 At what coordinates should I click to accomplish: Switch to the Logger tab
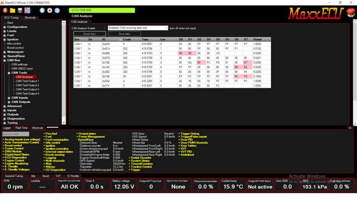pyautogui.click(x=7, y=128)
